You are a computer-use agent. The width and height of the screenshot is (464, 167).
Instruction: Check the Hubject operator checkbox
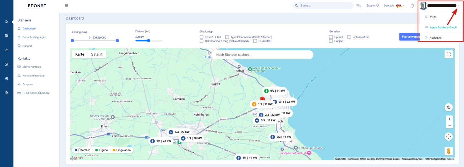[x=331, y=41]
